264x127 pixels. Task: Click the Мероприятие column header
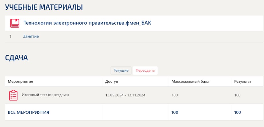(x=20, y=82)
